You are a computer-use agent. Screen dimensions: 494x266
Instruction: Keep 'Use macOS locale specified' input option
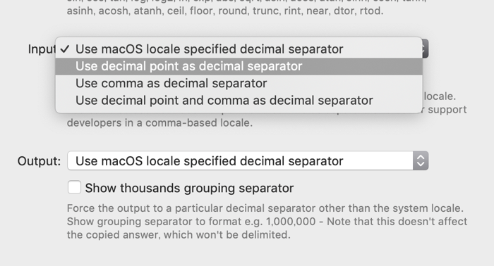pyautogui.click(x=239, y=49)
